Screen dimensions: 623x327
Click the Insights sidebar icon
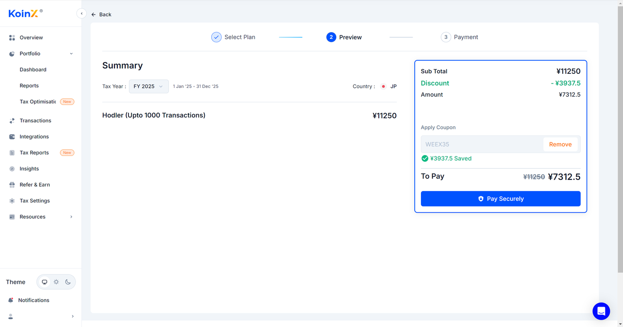pos(12,169)
